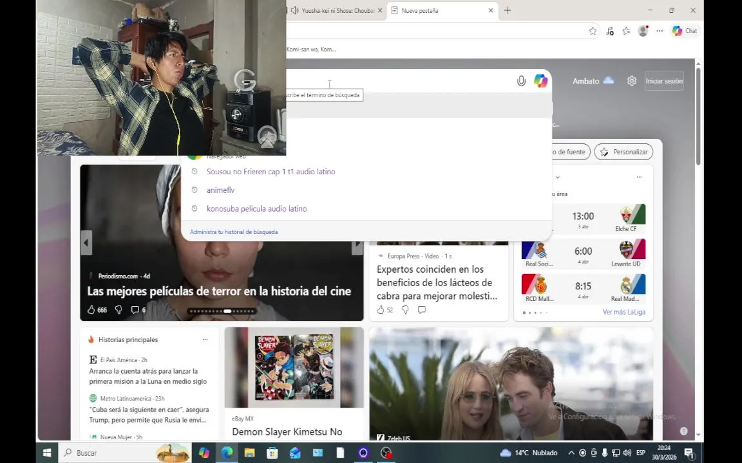Close the Nueva pestaña tab

491,10
